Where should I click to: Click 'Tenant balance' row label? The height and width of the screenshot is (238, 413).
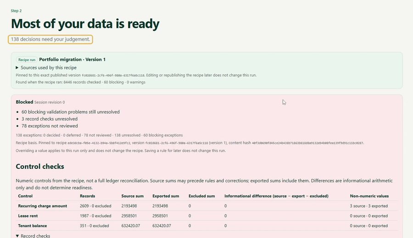(33, 226)
